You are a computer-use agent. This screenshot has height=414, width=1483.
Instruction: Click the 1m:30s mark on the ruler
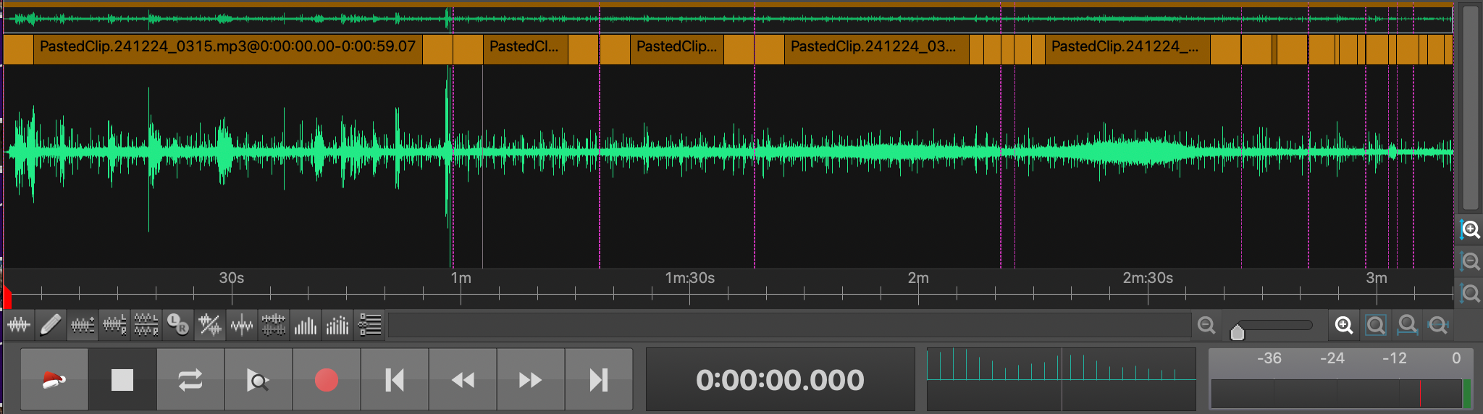690,279
